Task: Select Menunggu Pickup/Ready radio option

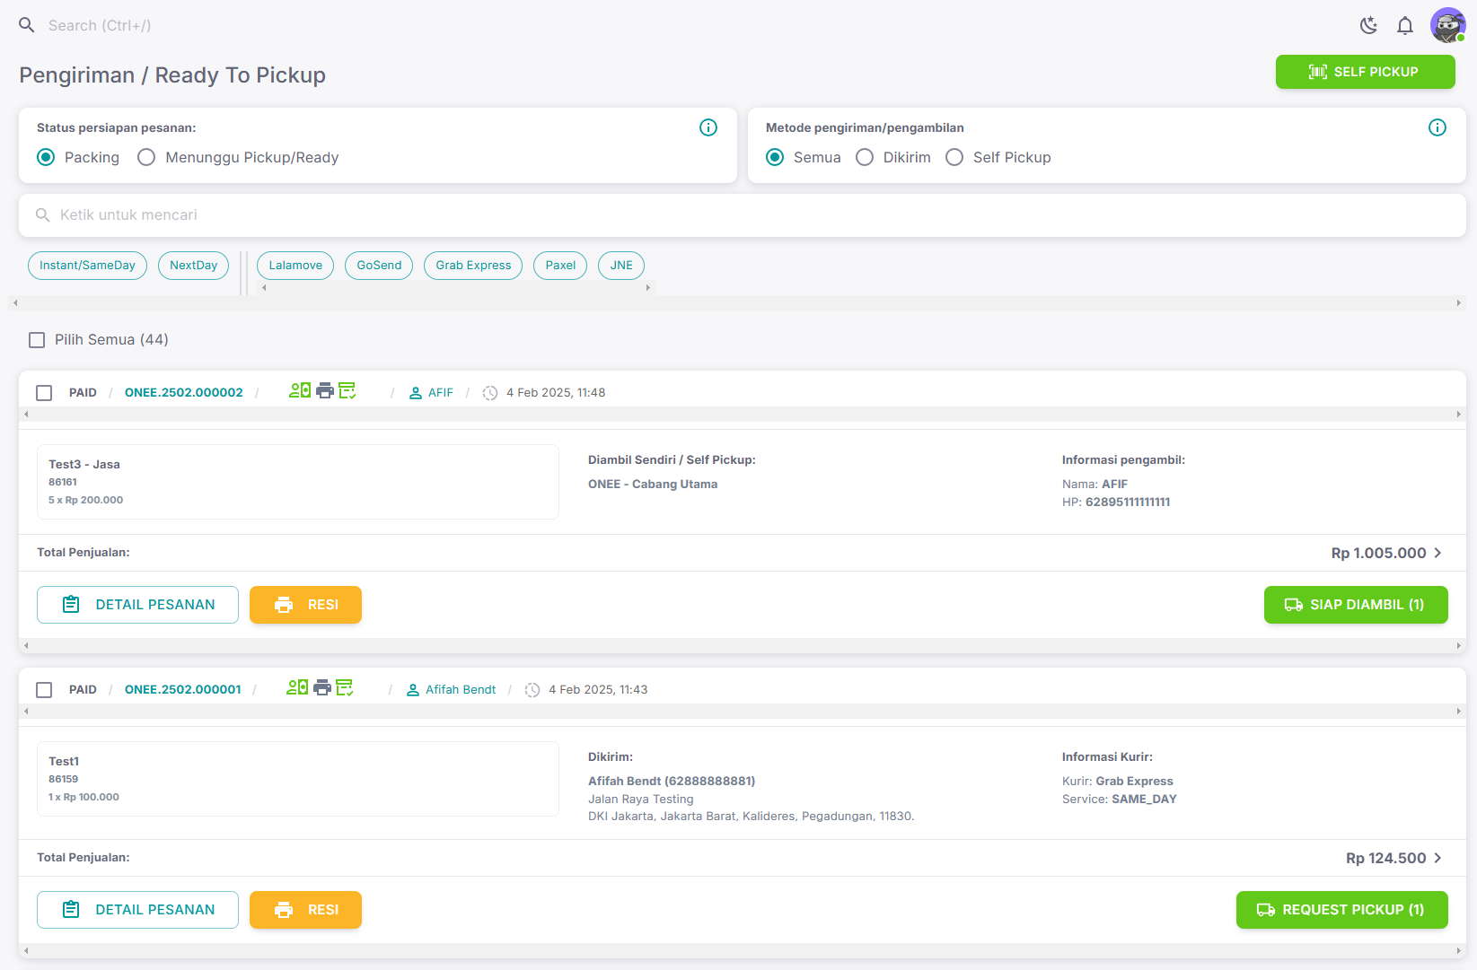Action: (147, 157)
